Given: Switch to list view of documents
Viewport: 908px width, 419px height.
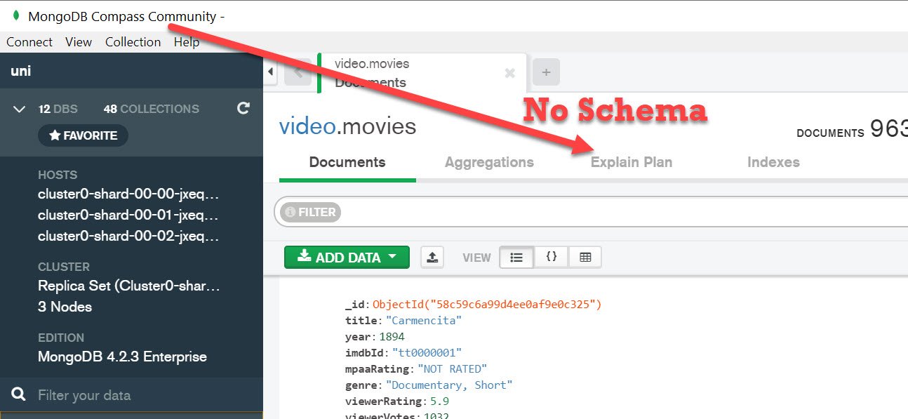Looking at the screenshot, I should [x=516, y=257].
